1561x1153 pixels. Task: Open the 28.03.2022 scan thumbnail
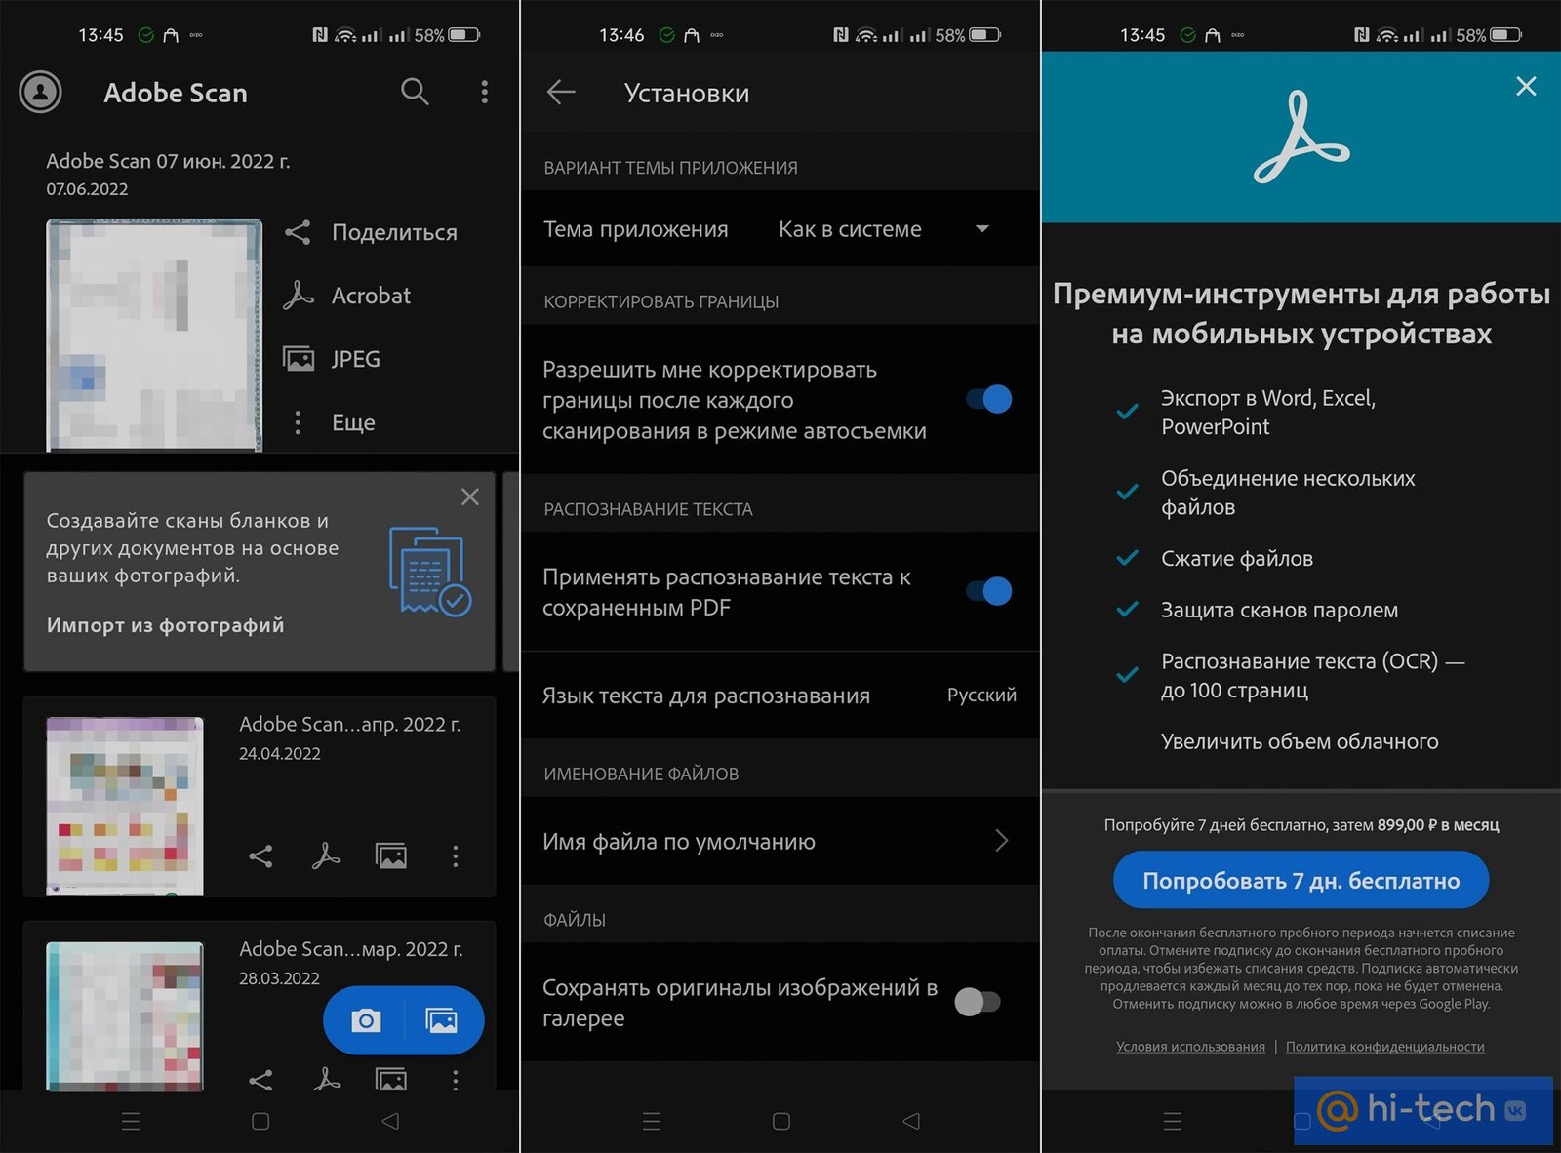tap(125, 1015)
